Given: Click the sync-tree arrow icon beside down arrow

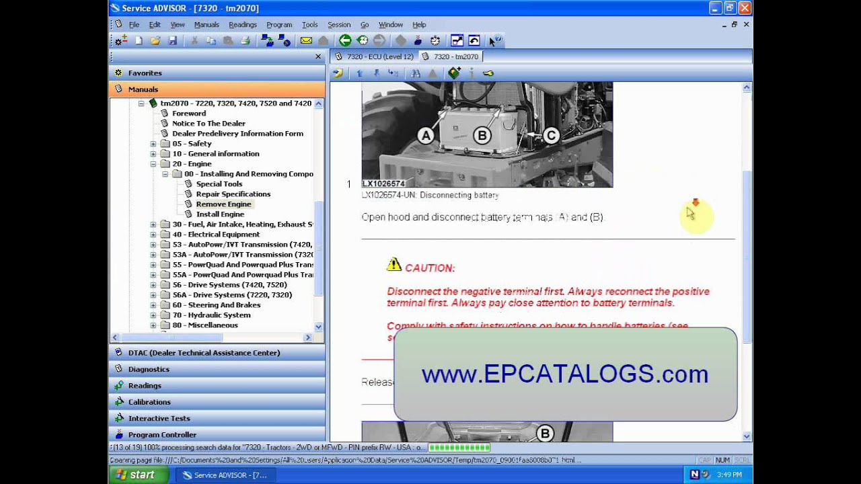Looking at the screenshot, I should click(394, 73).
